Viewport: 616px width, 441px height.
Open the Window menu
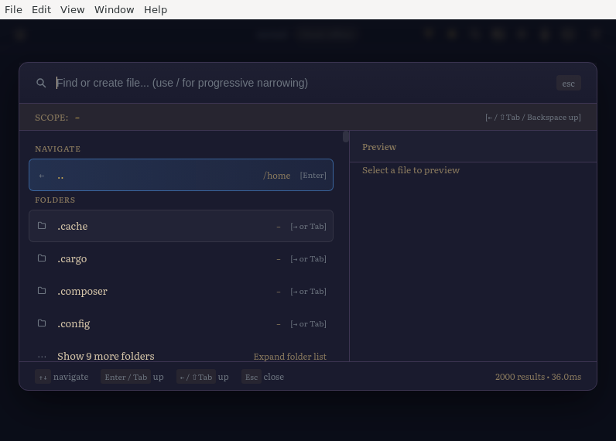click(114, 9)
